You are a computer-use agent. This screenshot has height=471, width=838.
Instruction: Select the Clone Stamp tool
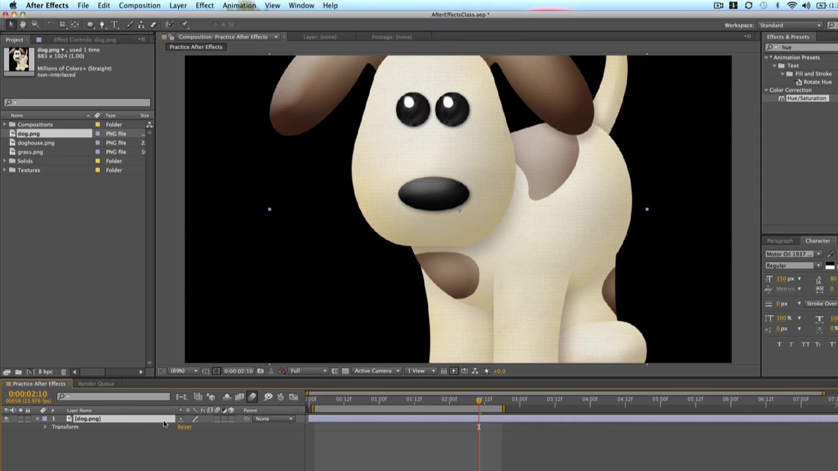point(141,25)
